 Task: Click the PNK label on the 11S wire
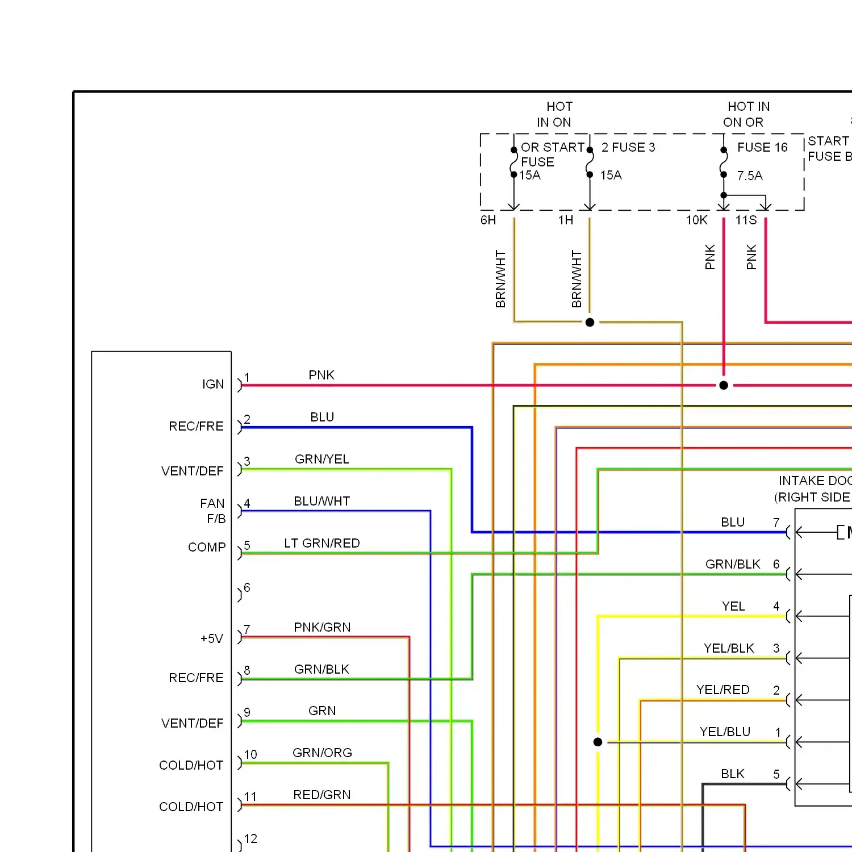751,257
